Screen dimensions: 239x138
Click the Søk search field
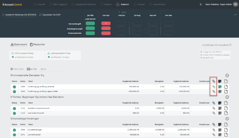click(x=44, y=69)
